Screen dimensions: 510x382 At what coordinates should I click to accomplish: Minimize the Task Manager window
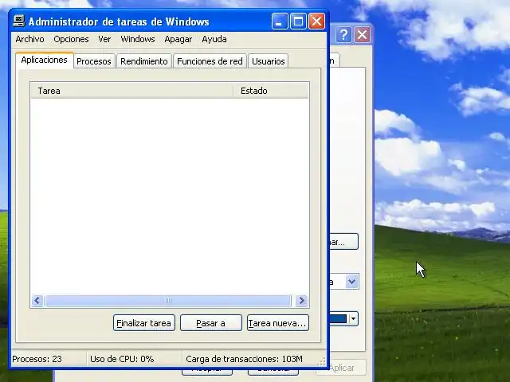(280, 21)
